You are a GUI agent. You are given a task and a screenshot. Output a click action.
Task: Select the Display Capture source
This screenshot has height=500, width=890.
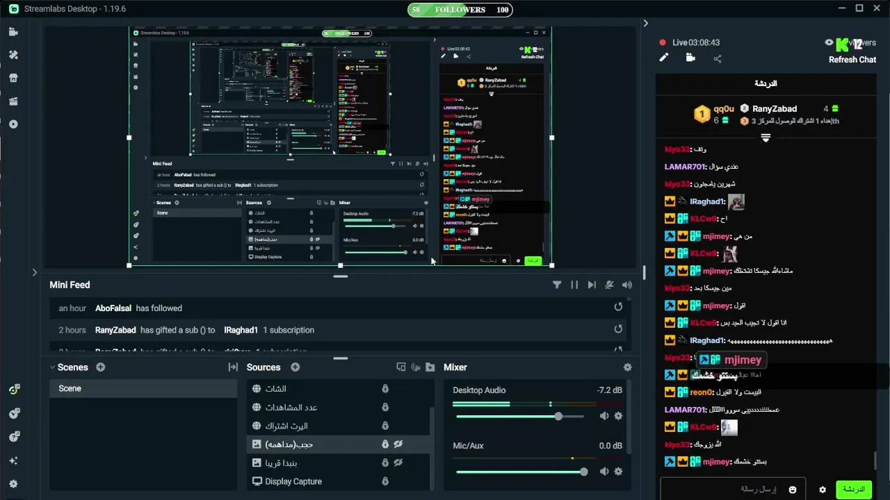(x=337, y=481)
